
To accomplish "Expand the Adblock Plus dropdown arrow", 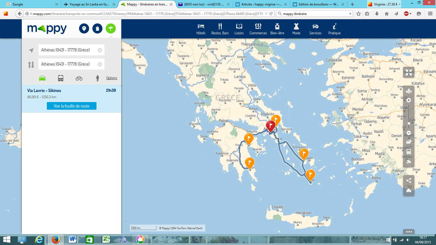I will [410, 14].
